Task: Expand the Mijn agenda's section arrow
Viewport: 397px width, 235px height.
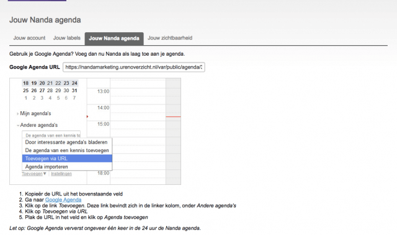Action: 17,114
